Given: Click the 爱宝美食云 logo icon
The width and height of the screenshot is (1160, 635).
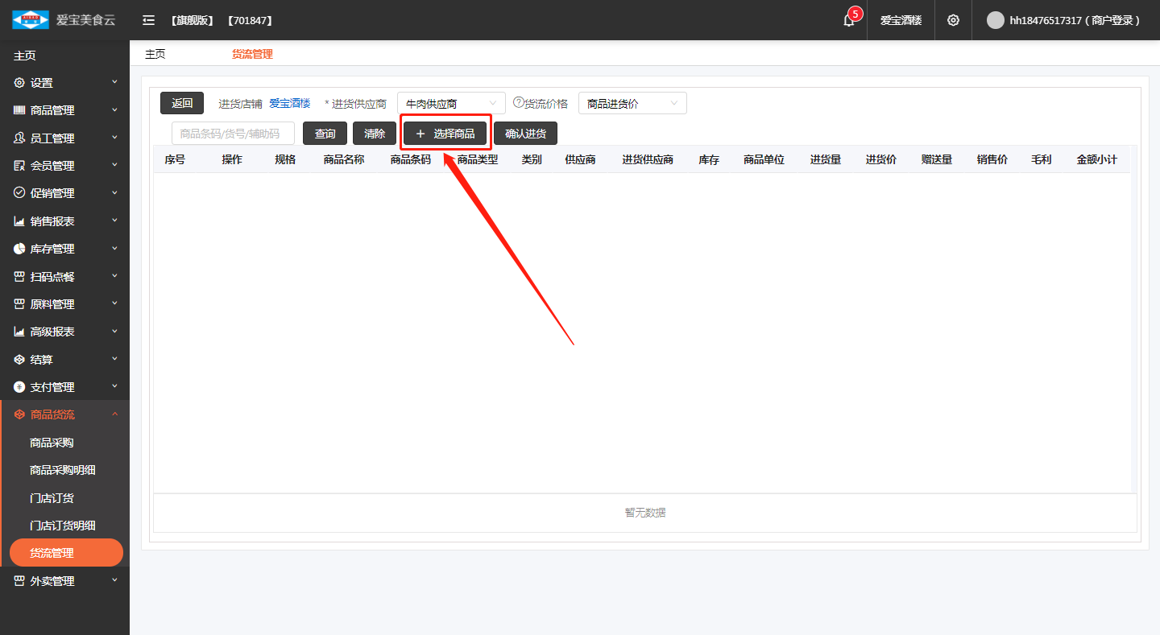Looking at the screenshot, I should pyautogui.click(x=31, y=20).
